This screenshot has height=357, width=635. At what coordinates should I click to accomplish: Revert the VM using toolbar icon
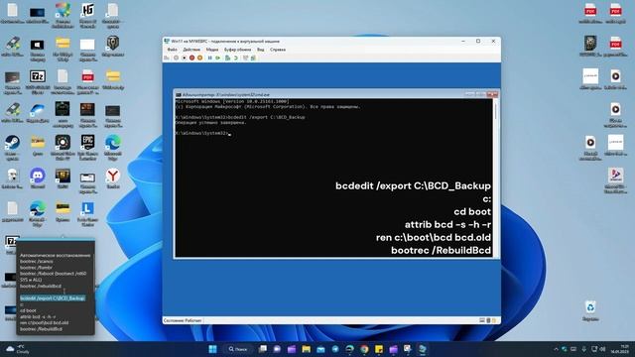point(236,58)
